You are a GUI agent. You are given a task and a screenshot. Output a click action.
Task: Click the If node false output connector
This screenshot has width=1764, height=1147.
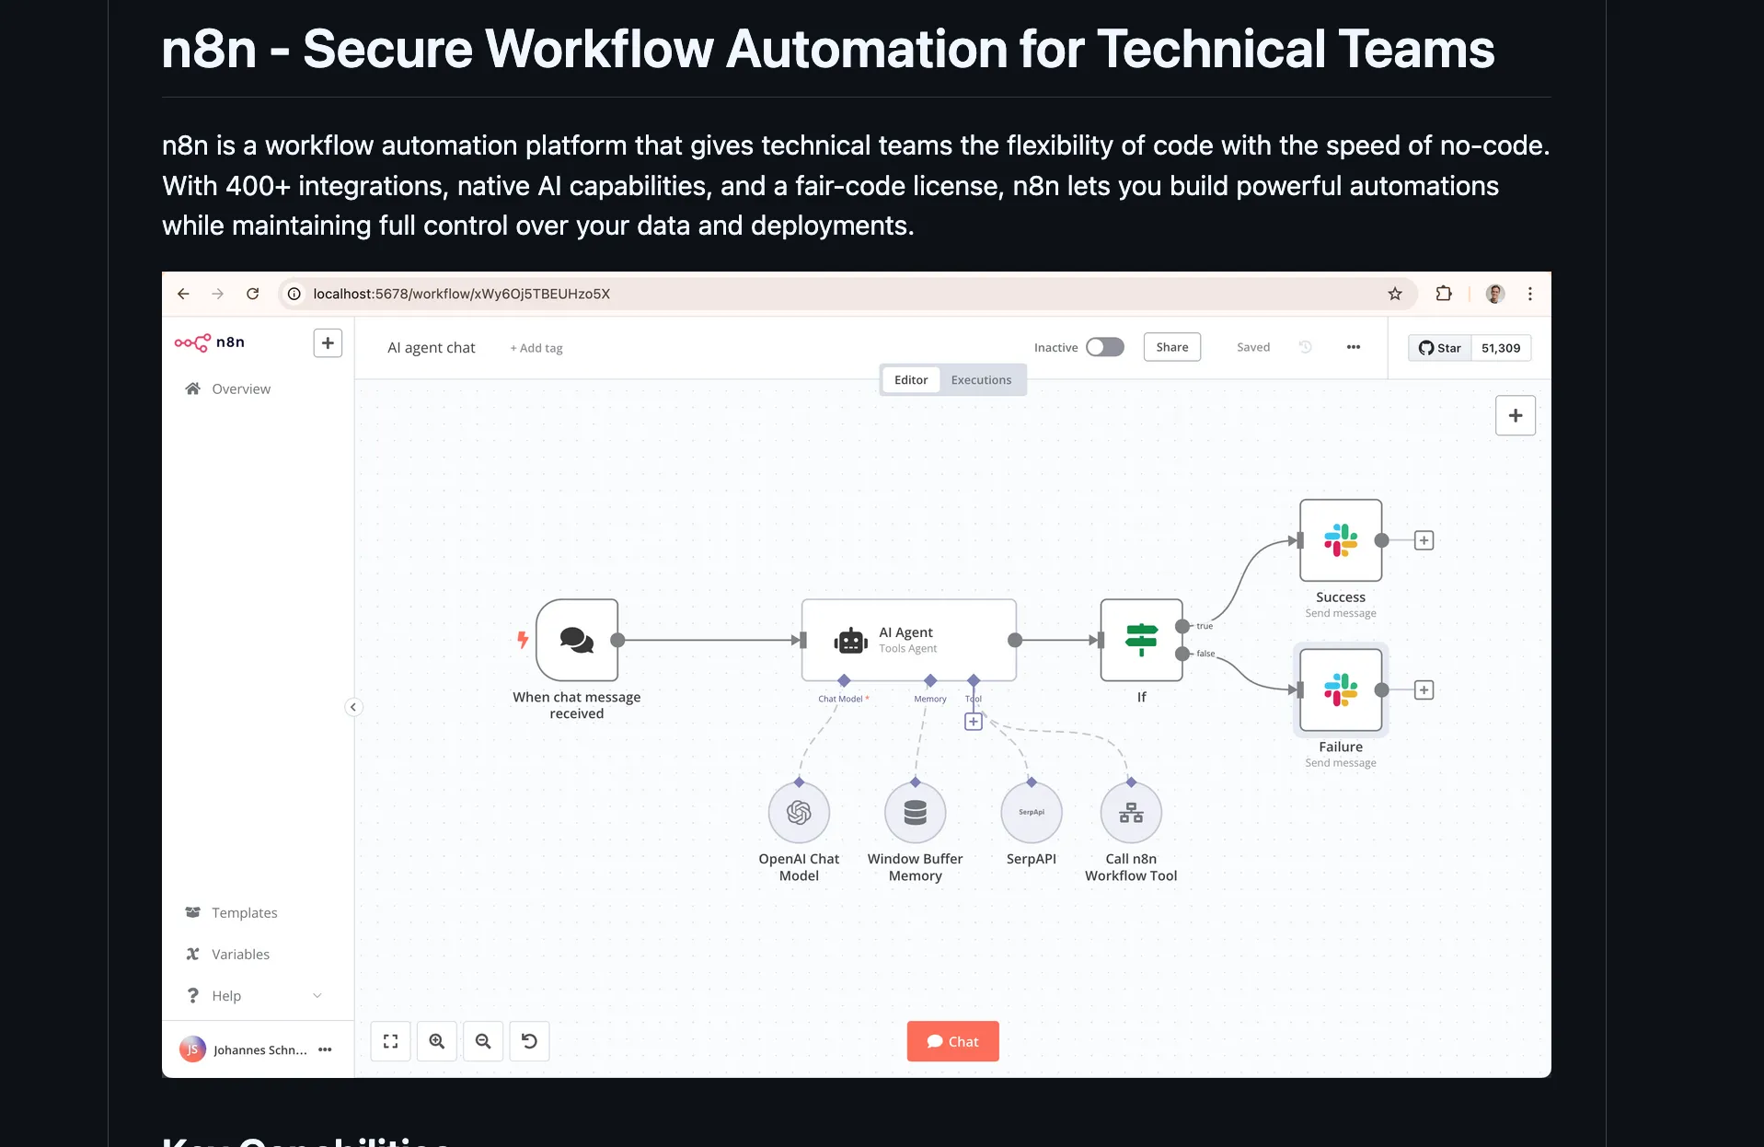pos(1182,655)
